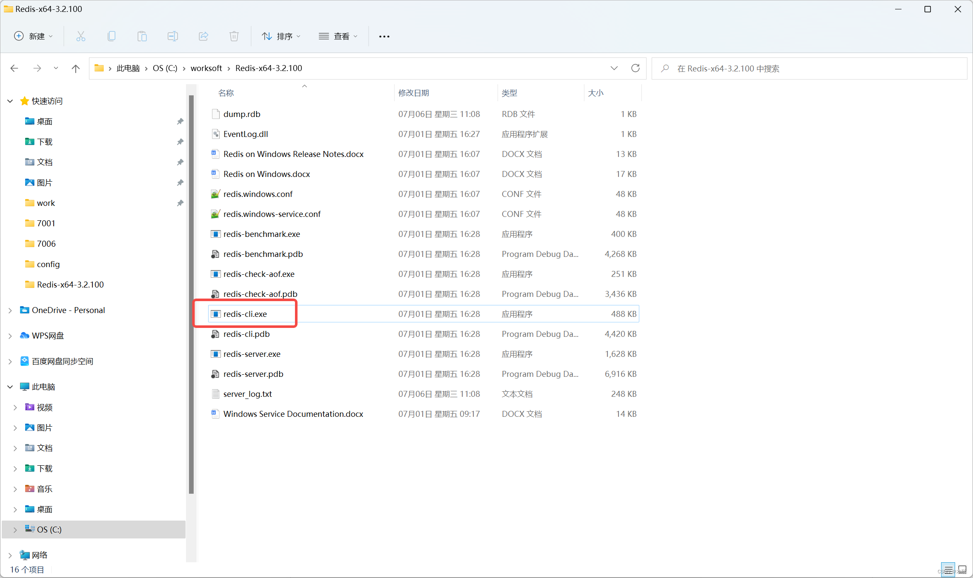Expand the OneDrive - Personal tree node
973x578 pixels.
[x=10, y=310]
